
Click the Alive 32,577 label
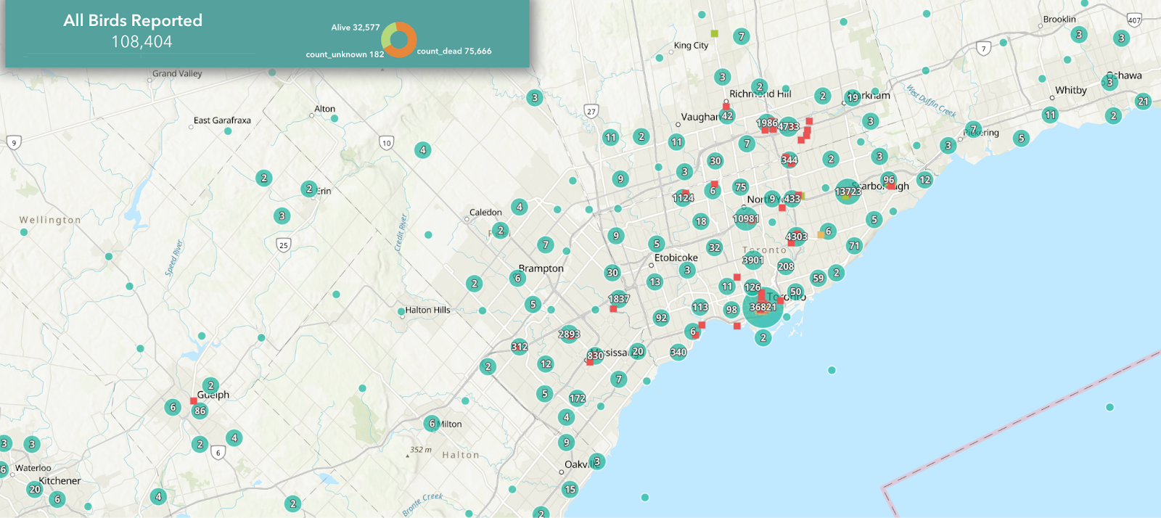click(x=356, y=28)
